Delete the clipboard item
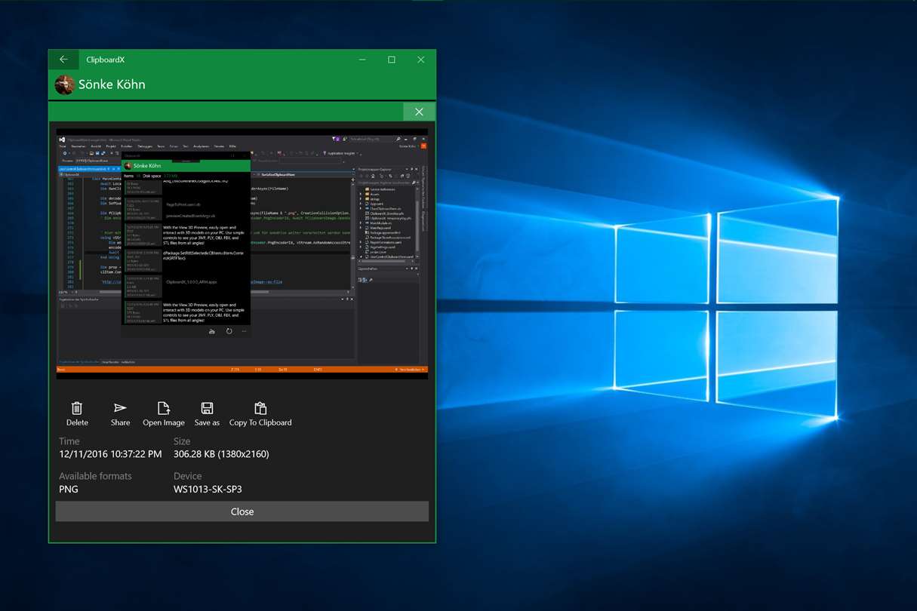This screenshot has width=917, height=611. click(77, 414)
